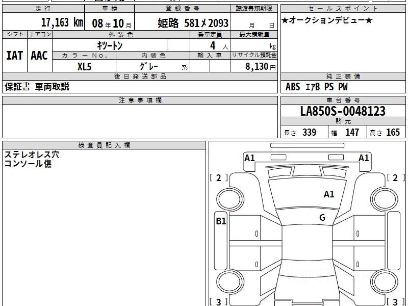Select the seating capacity 4 人

click(219, 46)
